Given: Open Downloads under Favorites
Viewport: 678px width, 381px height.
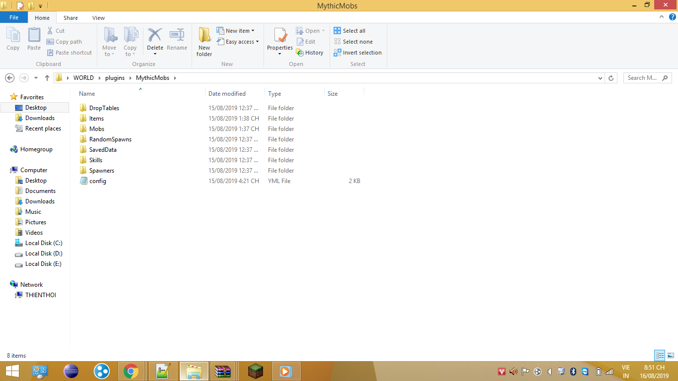Looking at the screenshot, I should pyautogui.click(x=40, y=118).
